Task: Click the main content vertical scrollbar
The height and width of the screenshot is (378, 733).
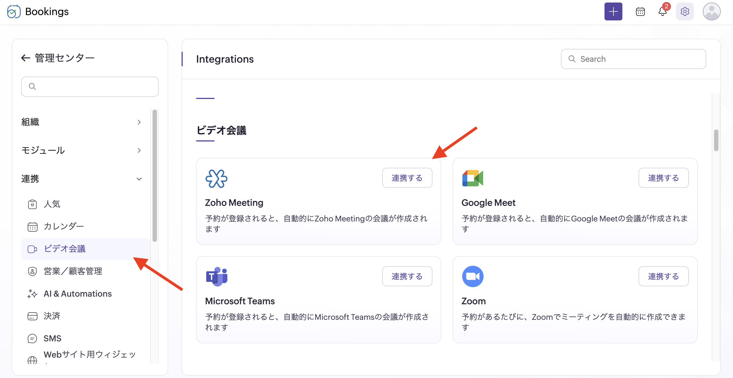Action: 716,140
